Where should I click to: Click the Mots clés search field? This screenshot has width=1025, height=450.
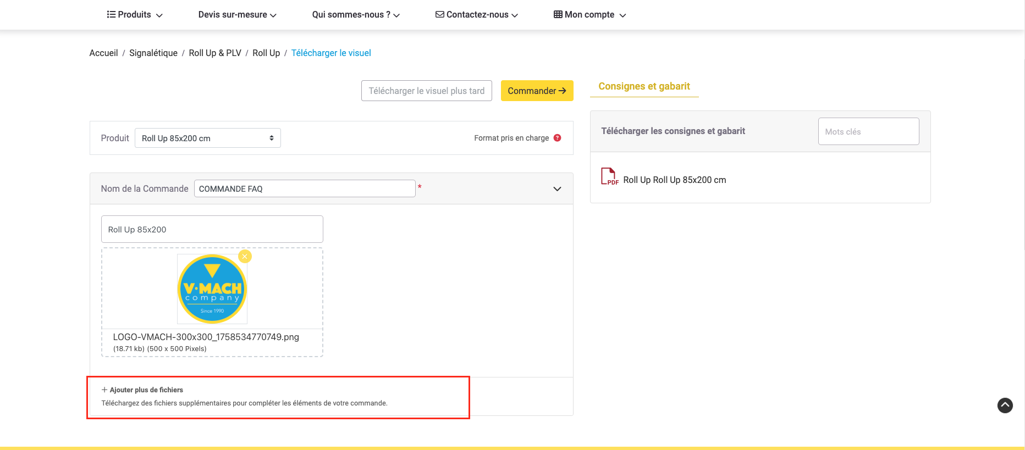tap(868, 131)
